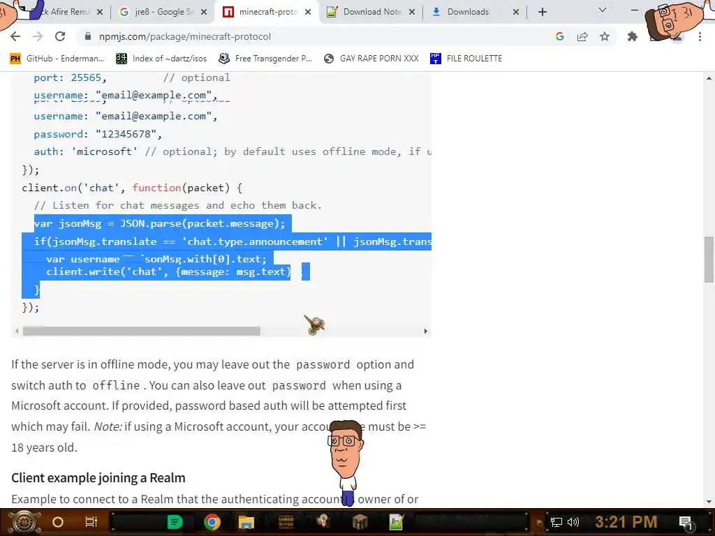
Task: Open File Explorer from the taskbar
Action: [x=246, y=522]
